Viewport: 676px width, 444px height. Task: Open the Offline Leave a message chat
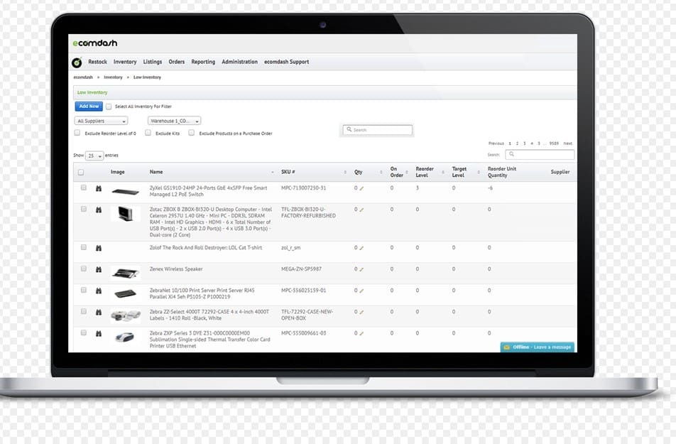[x=538, y=347]
